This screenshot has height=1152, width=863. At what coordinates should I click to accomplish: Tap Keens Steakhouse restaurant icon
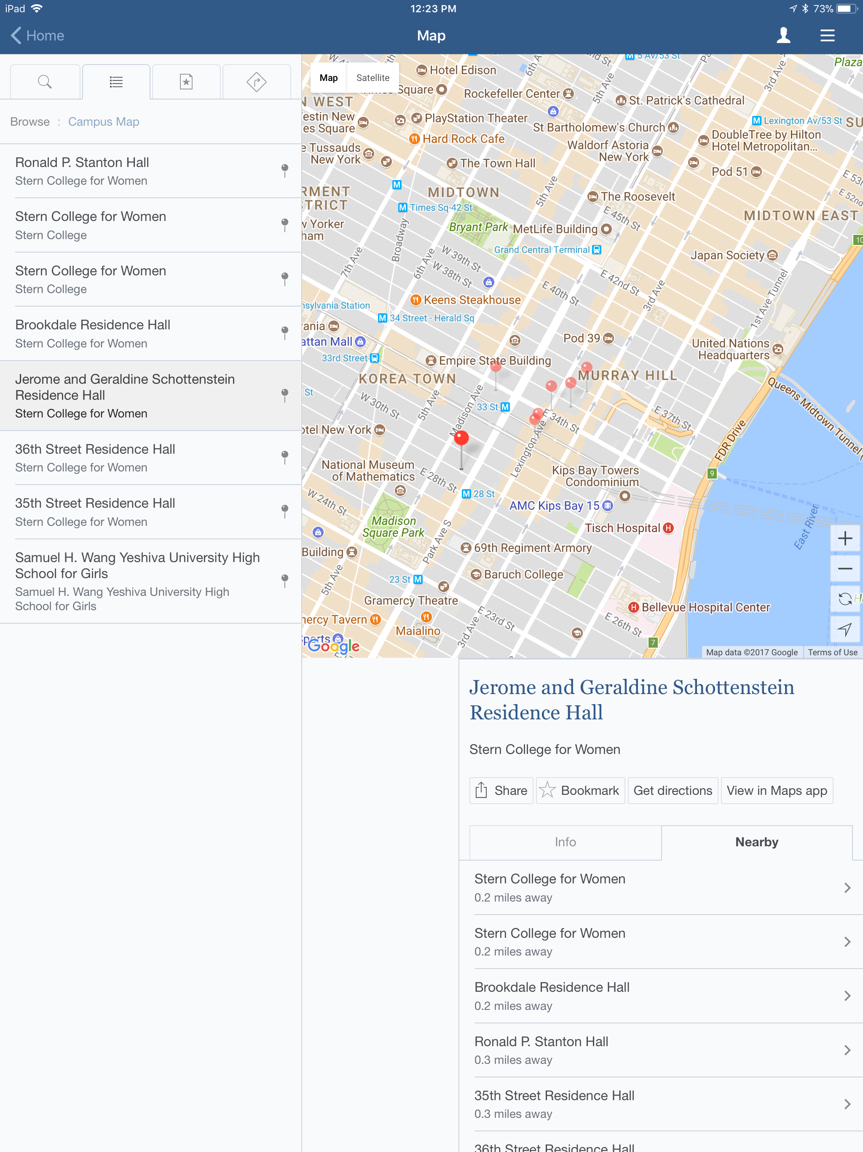415,300
